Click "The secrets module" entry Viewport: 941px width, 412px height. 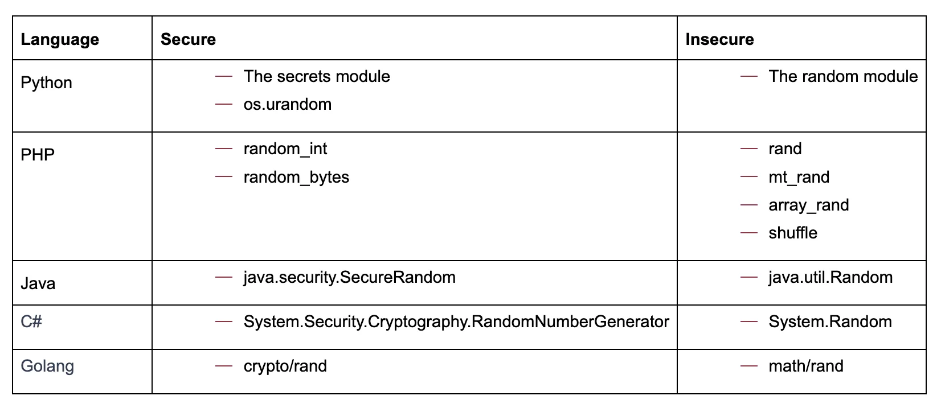point(317,77)
